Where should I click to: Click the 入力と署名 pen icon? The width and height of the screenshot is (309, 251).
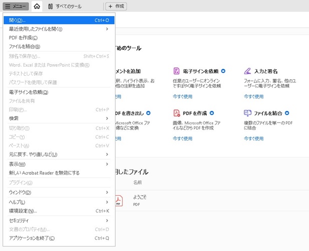click(x=247, y=71)
